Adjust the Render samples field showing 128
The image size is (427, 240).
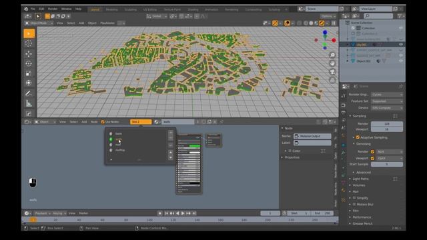(x=387, y=124)
